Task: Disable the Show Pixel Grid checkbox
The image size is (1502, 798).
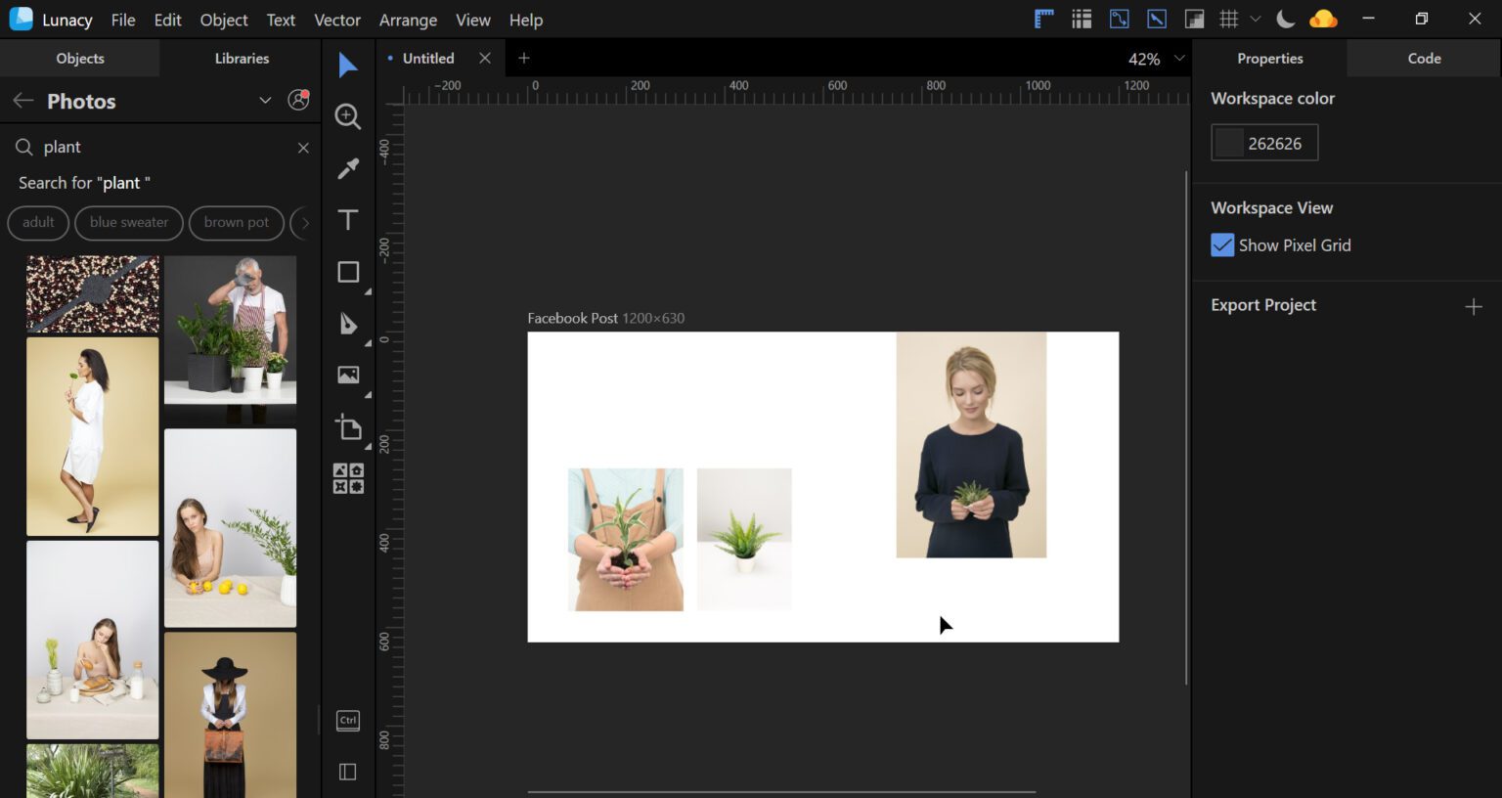Action: click(1221, 244)
